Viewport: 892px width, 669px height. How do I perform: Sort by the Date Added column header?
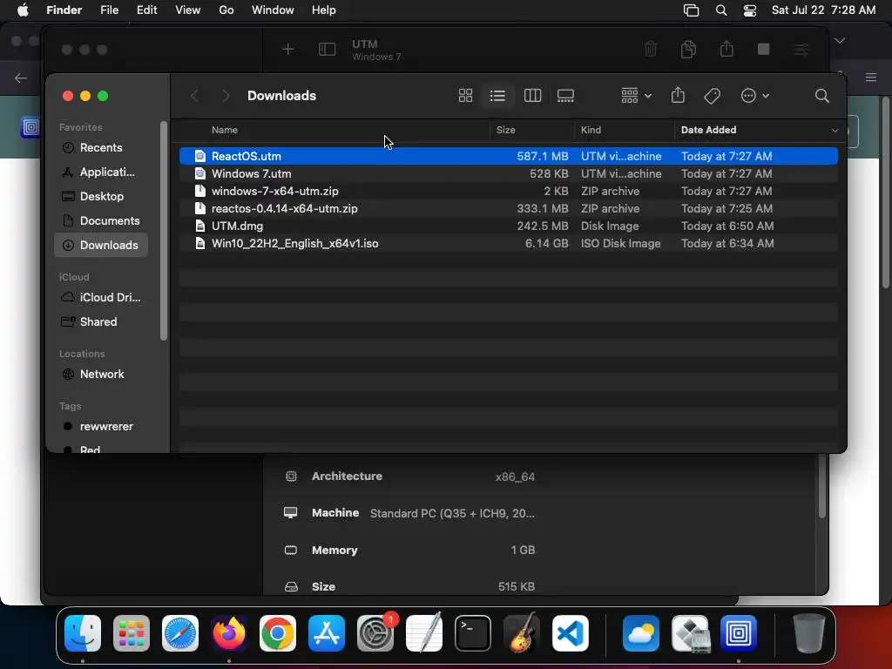pos(708,130)
